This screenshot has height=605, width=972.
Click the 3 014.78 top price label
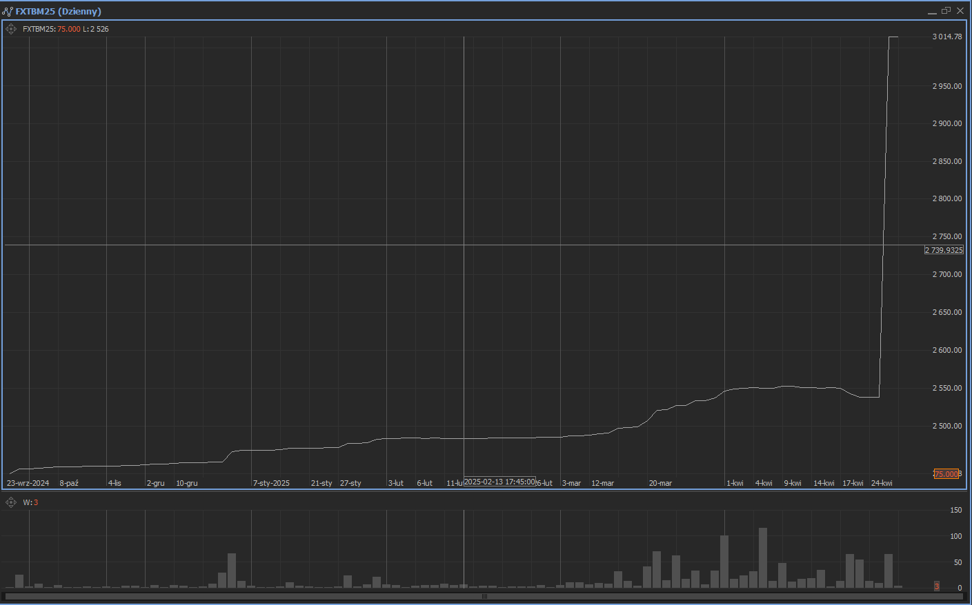947,37
